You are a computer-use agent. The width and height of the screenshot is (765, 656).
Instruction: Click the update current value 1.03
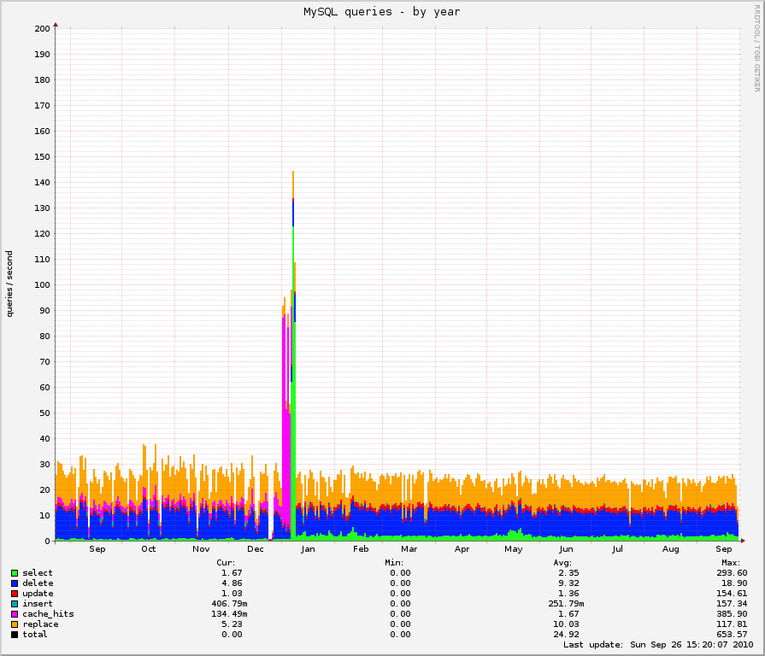[x=232, y=594]
